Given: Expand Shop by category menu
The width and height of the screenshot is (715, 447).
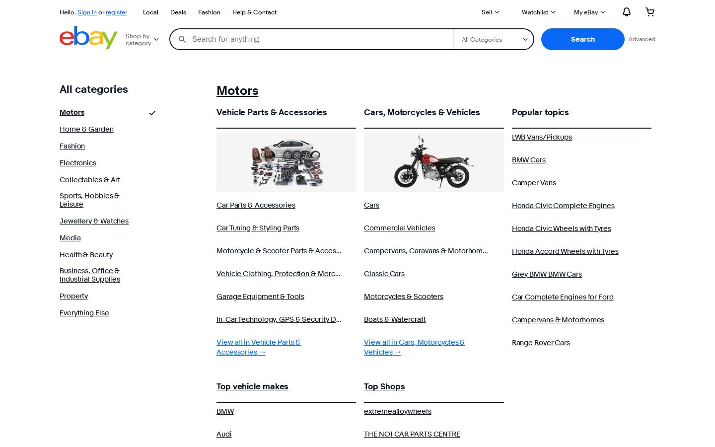Looking at the screenshot, I should point(142,40).
